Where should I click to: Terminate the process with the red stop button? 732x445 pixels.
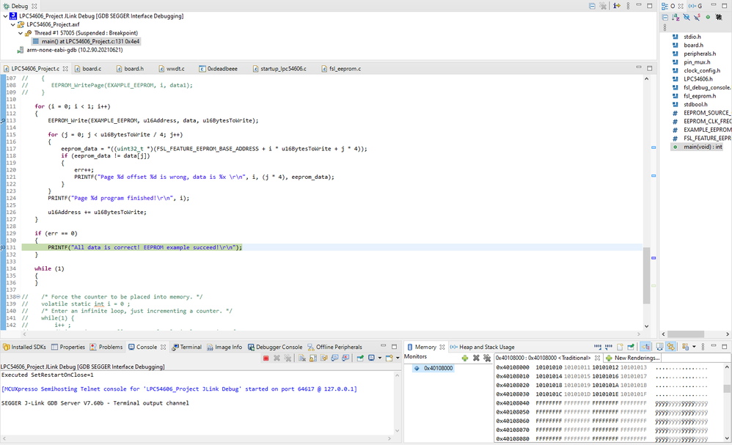[x=266, y=358]
